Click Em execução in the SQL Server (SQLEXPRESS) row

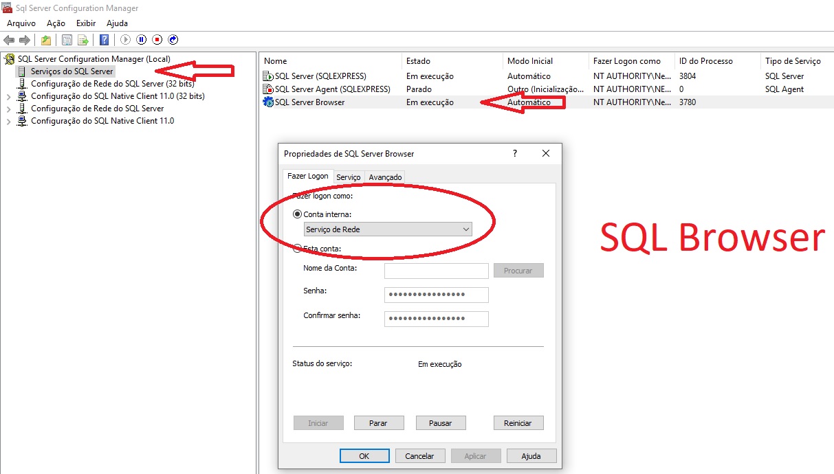430,76
